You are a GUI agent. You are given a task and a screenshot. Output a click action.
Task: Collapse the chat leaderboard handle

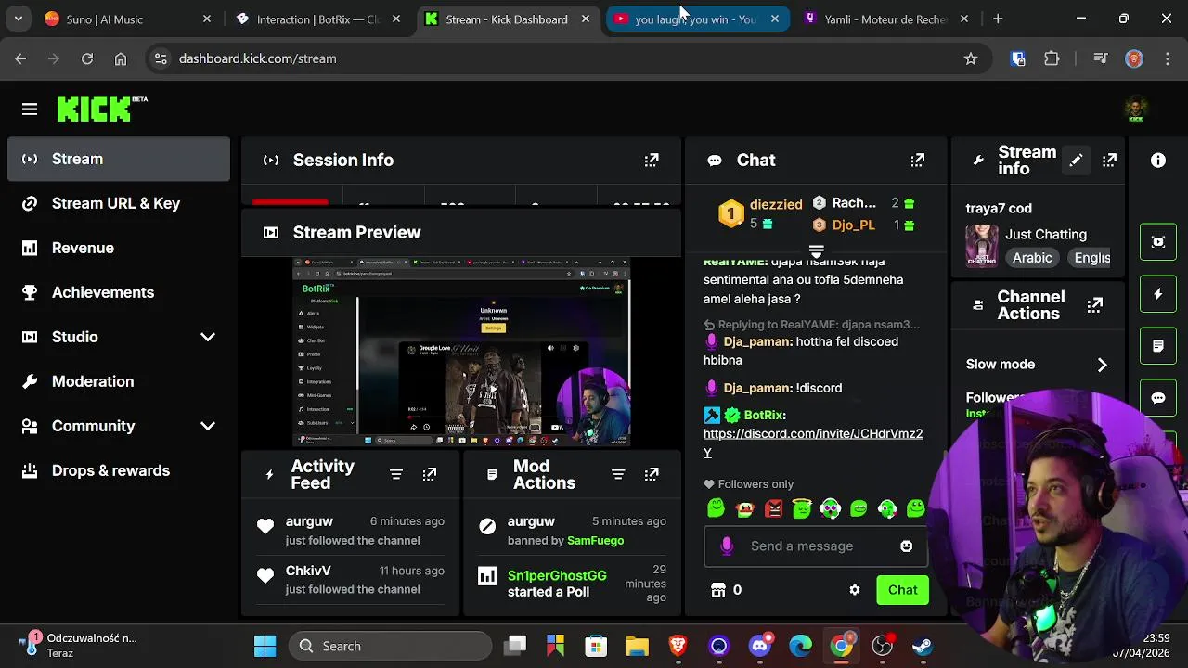pos(817,251)
